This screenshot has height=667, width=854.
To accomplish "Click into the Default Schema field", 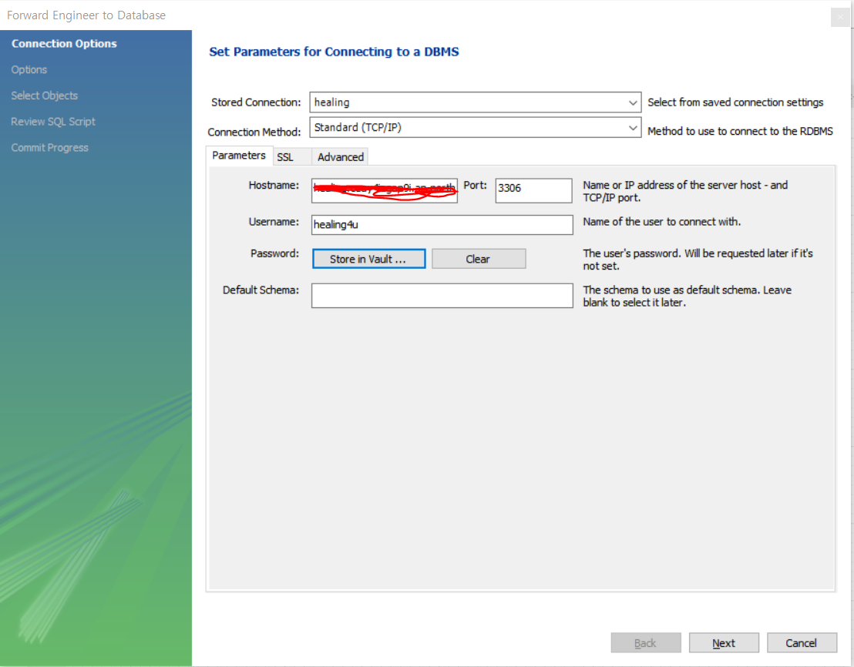I will pos(442,296).
